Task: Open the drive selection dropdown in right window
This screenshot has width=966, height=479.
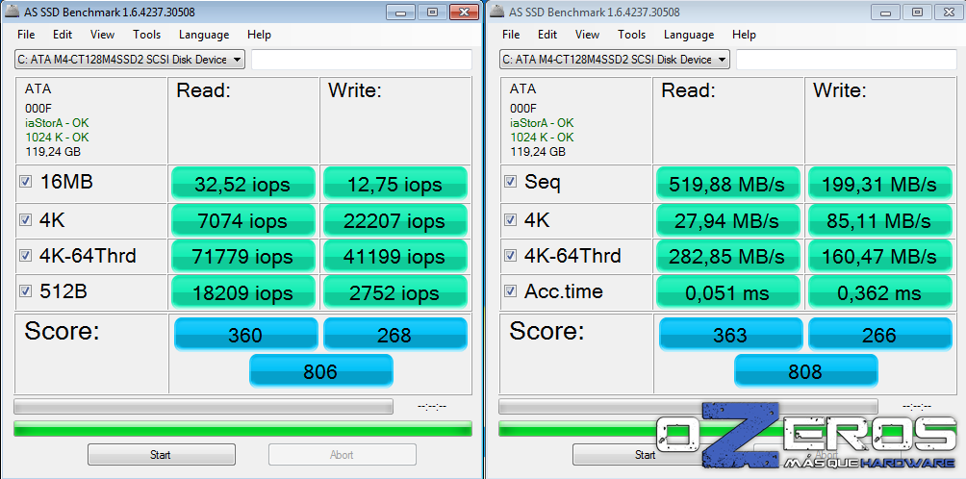Action: (615, 60)
